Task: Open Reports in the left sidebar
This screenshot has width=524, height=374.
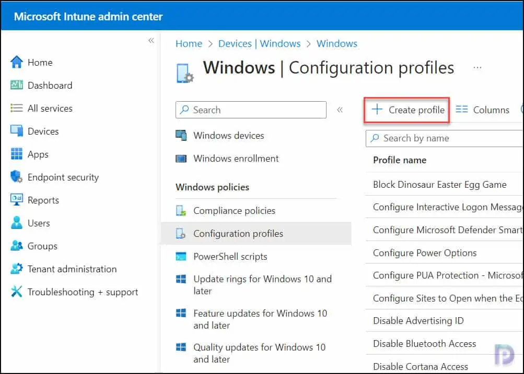Action: tap(43, 200)
